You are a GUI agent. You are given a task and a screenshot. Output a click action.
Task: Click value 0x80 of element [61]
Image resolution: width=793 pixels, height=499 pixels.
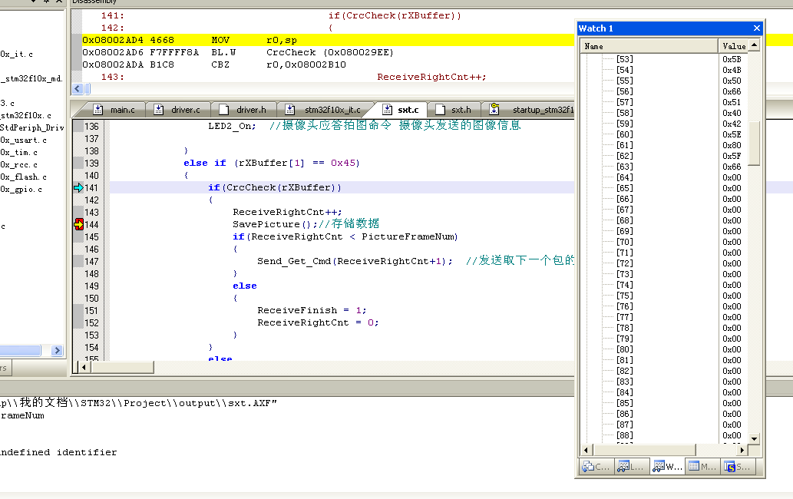732,145
